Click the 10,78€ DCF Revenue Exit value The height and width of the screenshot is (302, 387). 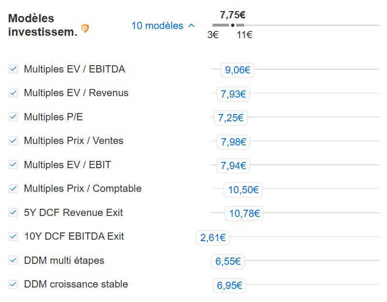point(244,213)
